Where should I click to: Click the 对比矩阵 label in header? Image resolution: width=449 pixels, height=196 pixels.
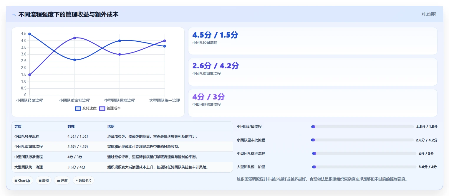click(429, 14)
